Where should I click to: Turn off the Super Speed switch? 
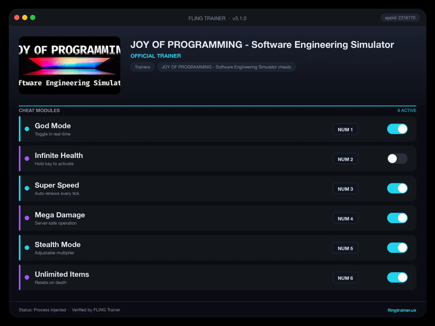(397, 188)
